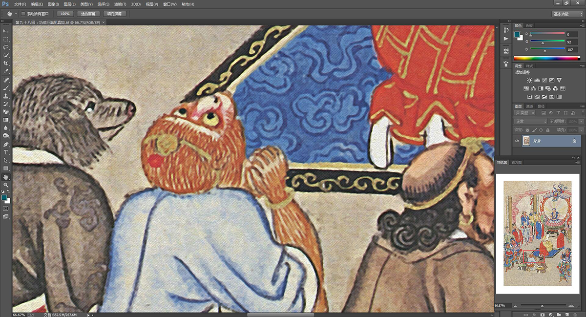Image resolution: width=586 pixels, height=317 pixels.
Task: Select the Spot Healing Brush tool
Action: click(6, 80)
